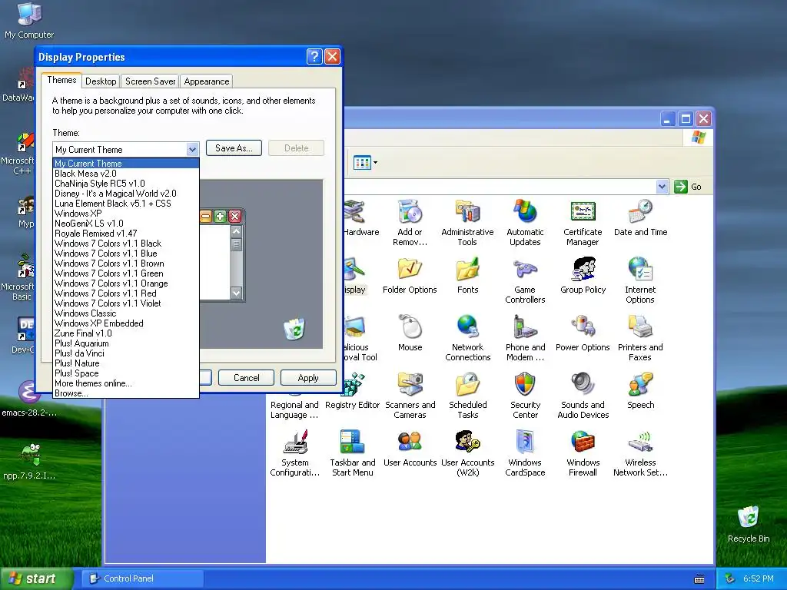Pick Royale Remixed v1.47 theme
The image size is (787, 590).
click(x=125, y=234)
